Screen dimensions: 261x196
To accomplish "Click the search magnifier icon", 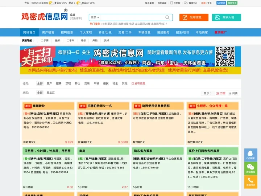I will 167,17.
